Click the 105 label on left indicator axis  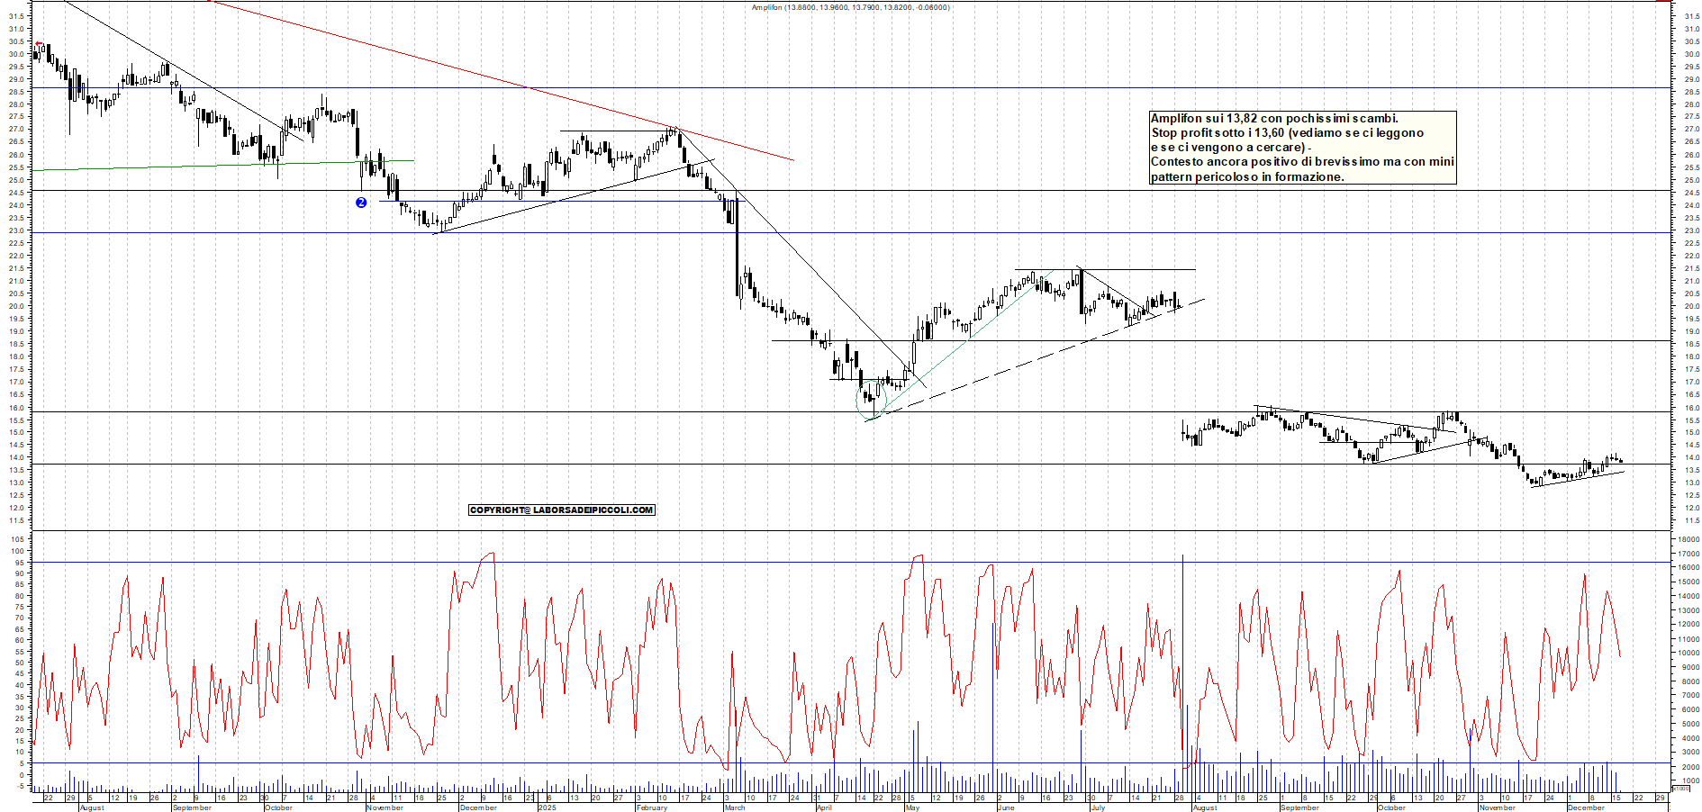point(18,539)
